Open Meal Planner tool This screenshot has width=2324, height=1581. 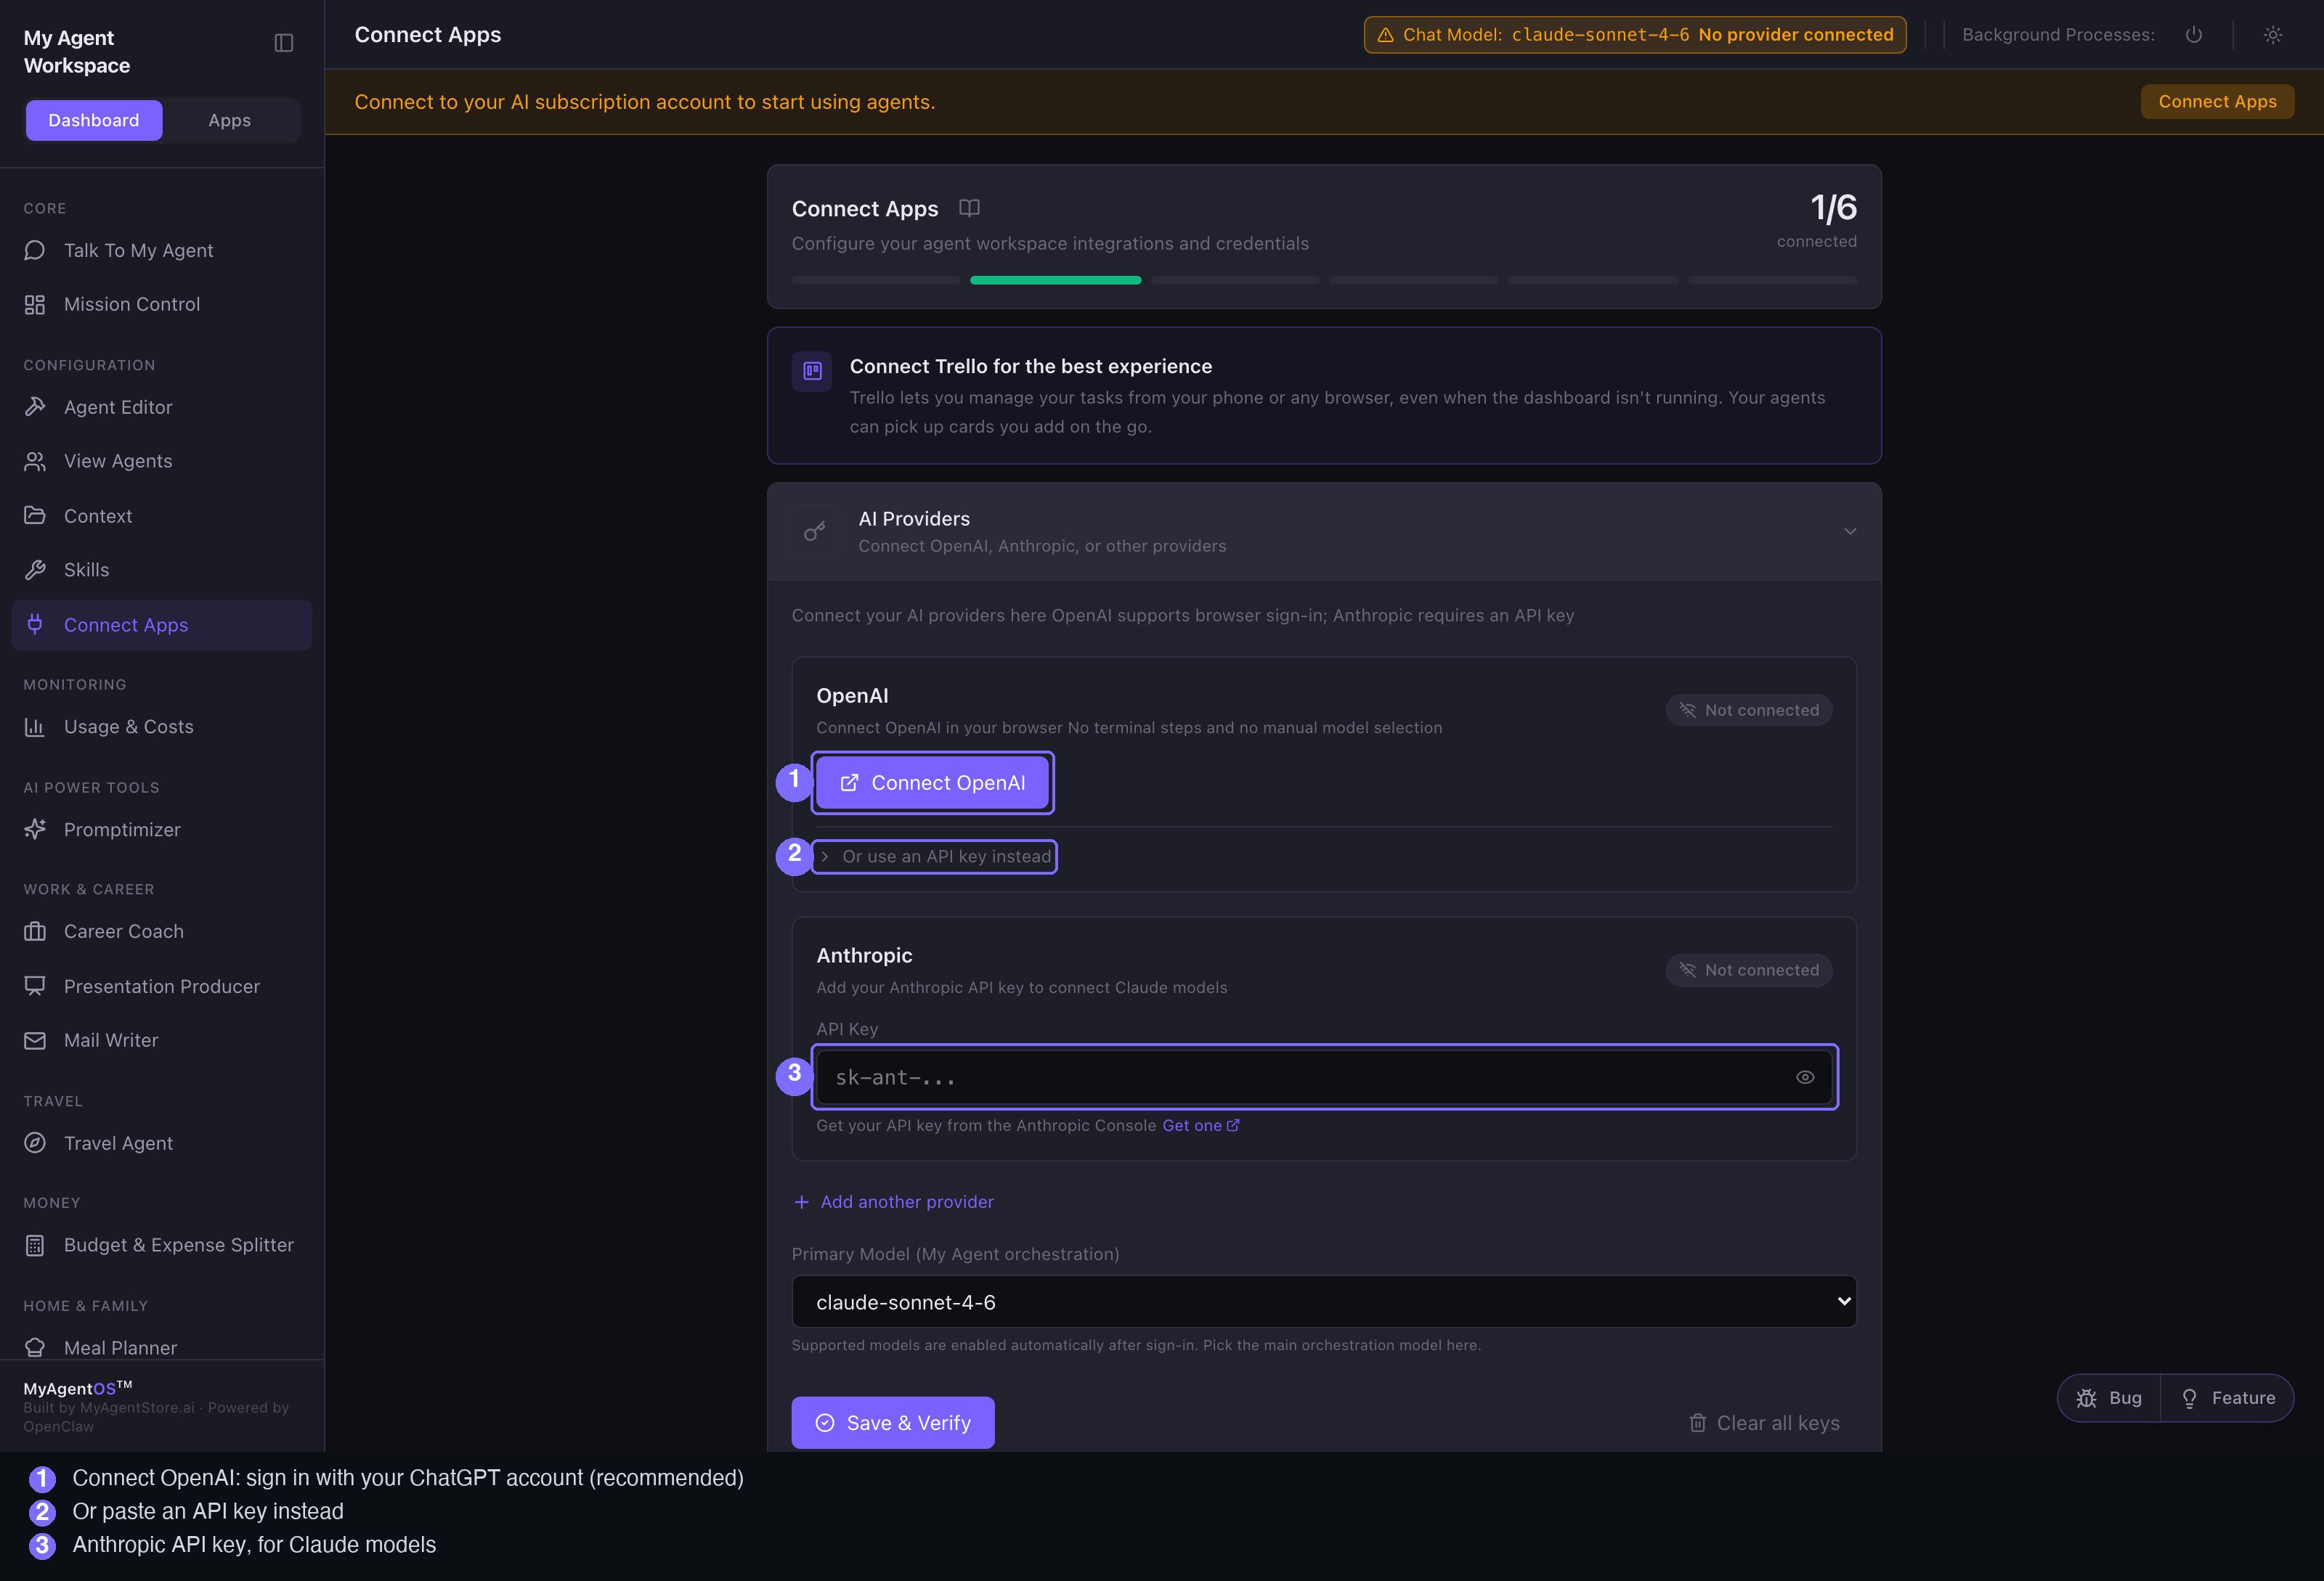(x=161, y=1347)
